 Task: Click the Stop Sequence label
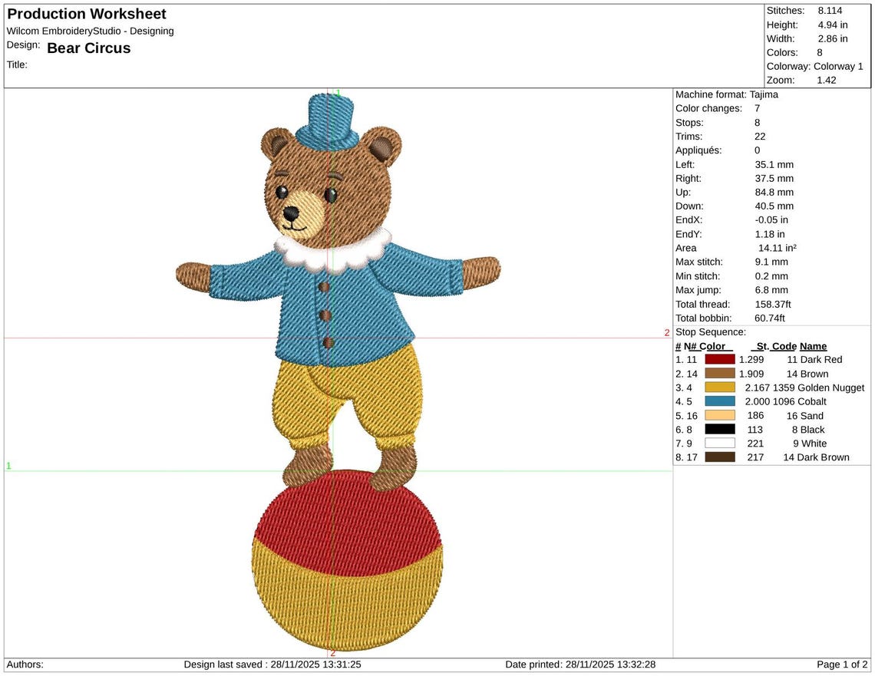click(711, 332)
